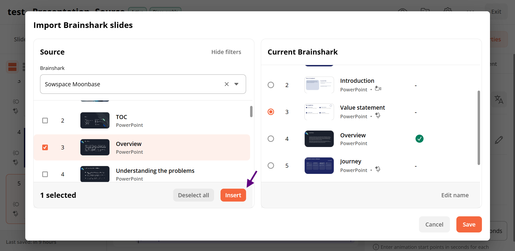Image resolution: width=515 pixels, height=251 pixels.
Task: Insert the selected slide
Action: 233,195
